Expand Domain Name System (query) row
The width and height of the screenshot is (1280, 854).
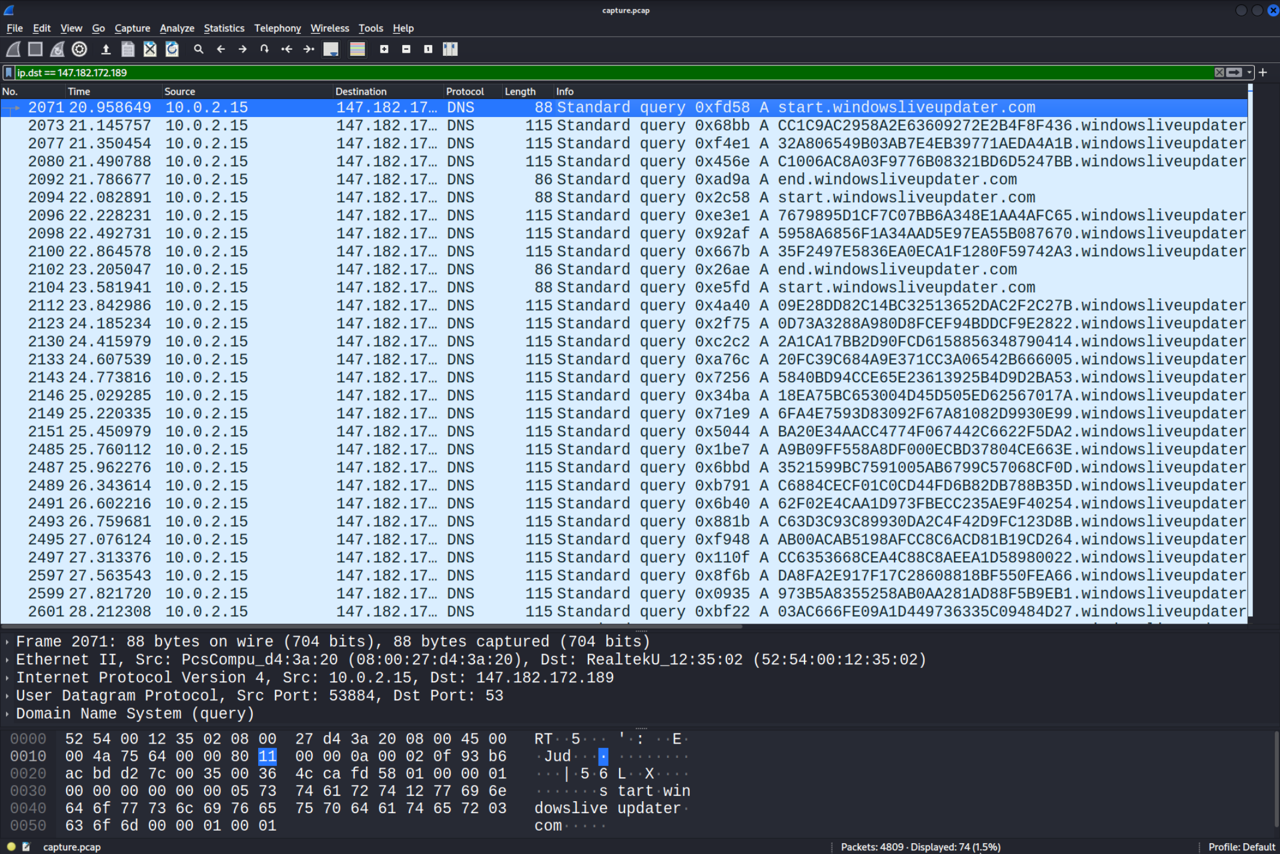(x=7, y=714)
